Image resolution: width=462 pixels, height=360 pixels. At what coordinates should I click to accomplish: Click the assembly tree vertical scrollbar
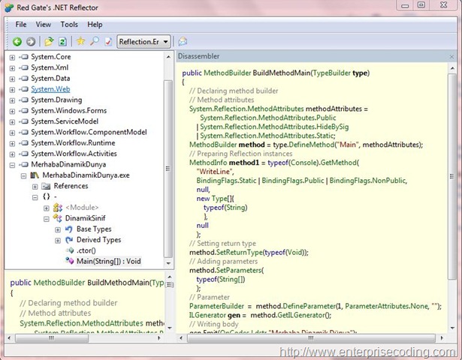coord(168,169)
